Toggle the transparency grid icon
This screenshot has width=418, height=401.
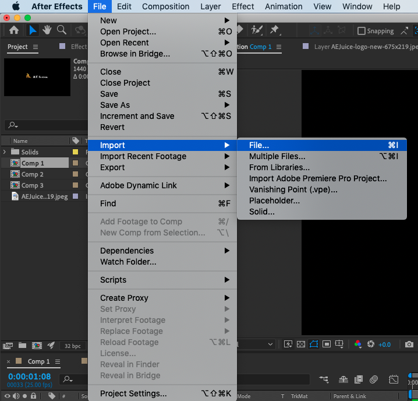[x=301, y=344]
